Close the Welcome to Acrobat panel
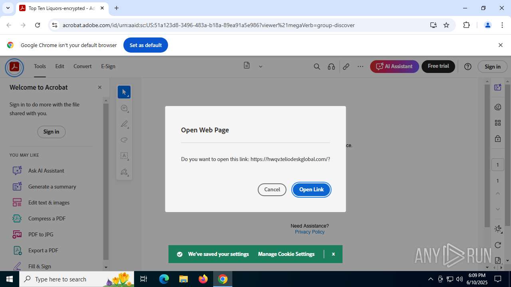The width and height of the screenshot is (511, 287). (100, 87)
